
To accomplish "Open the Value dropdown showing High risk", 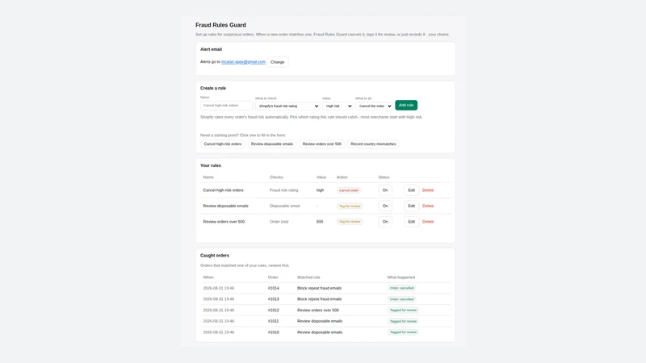I will click(338, 106).
